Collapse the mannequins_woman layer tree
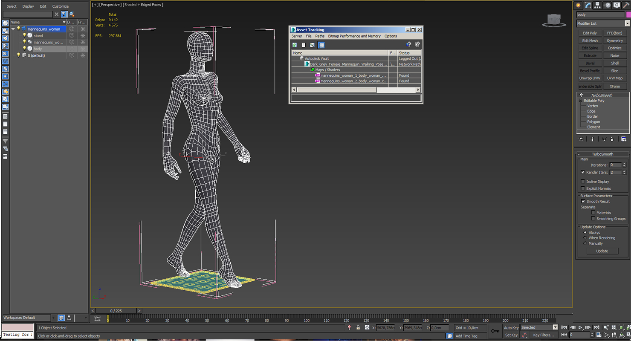The image size is (631, 341). (x=13, y=29)
